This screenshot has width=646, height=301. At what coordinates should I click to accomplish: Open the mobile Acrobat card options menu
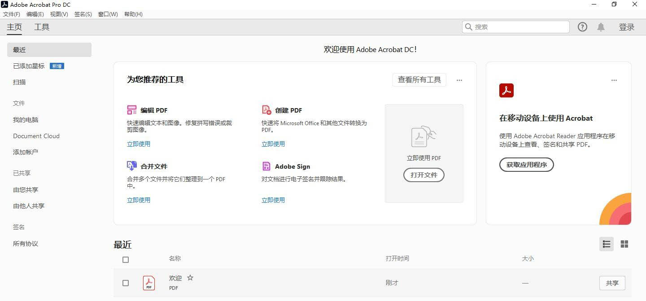tap(614, 80)
